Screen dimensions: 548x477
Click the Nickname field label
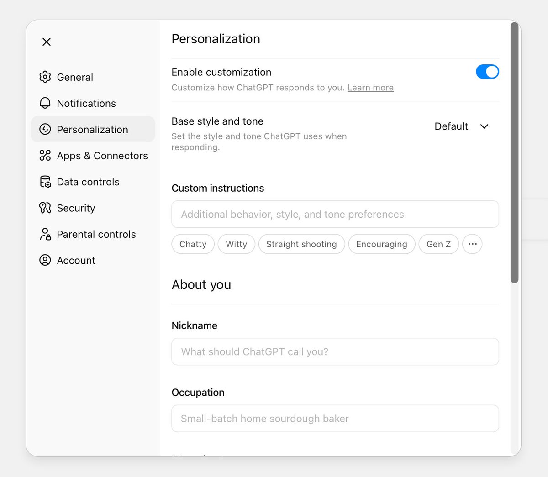(x=195, y=325)
